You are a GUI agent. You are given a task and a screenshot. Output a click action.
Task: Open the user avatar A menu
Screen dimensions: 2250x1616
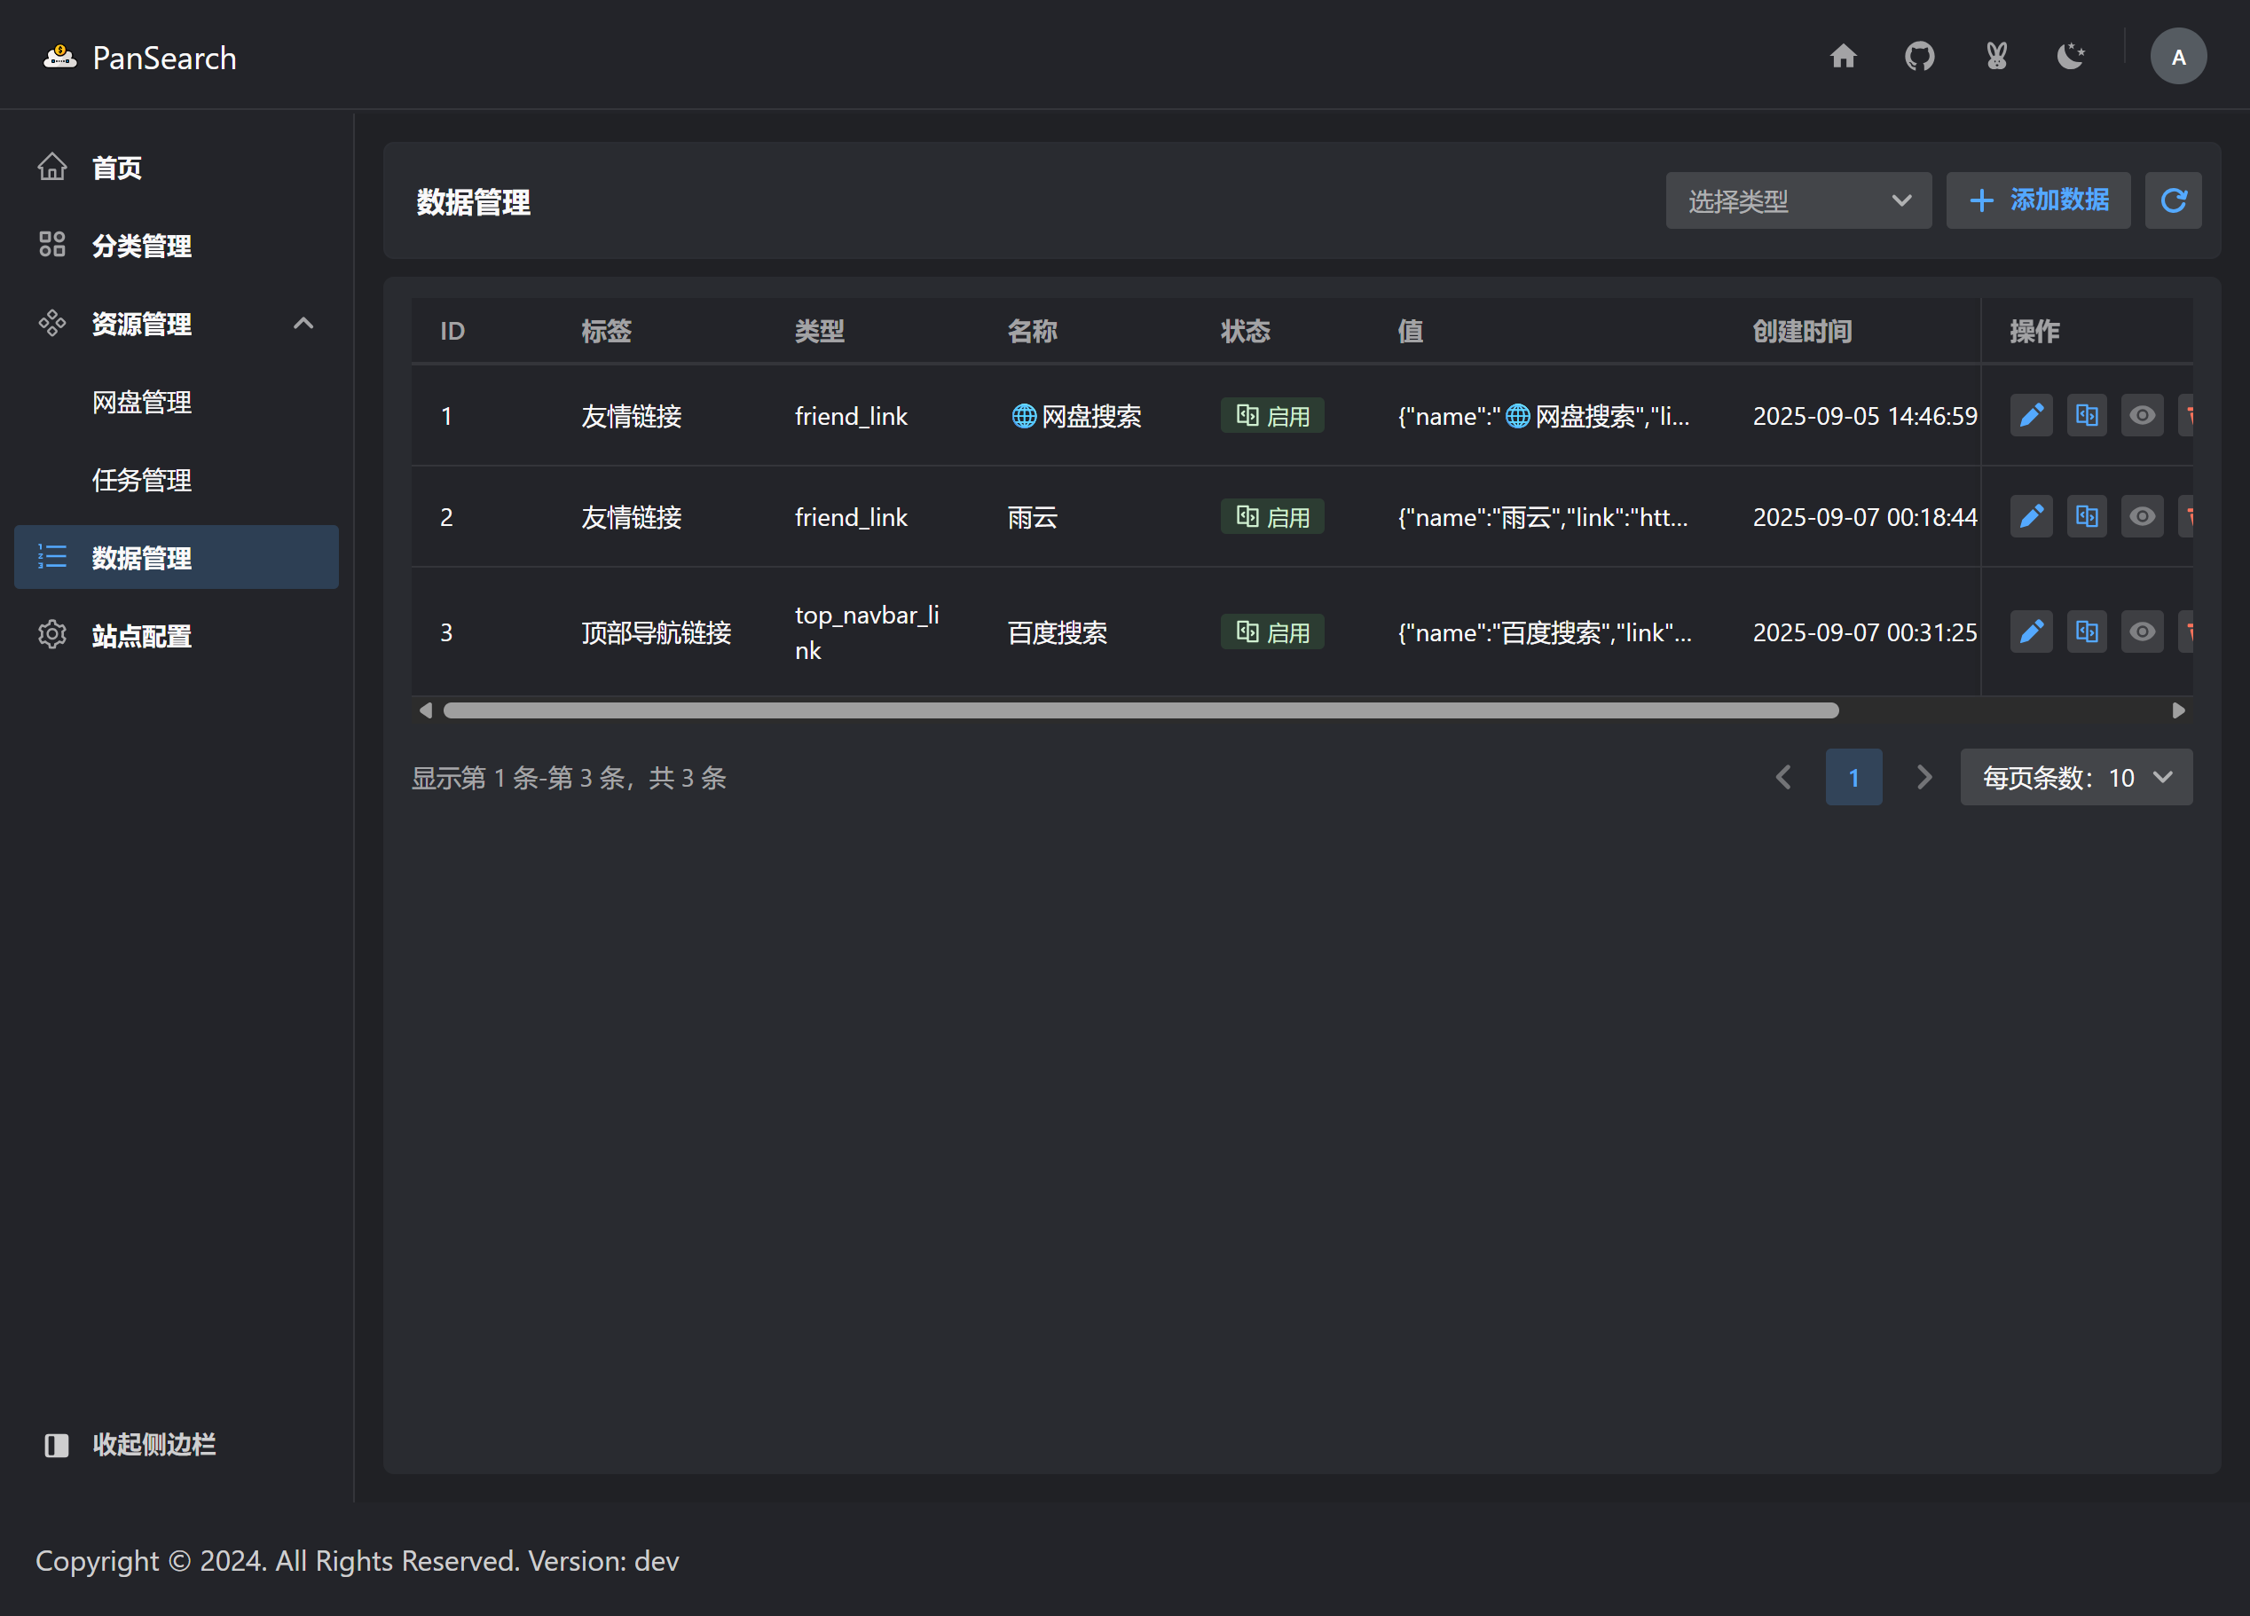[2177, 57]
